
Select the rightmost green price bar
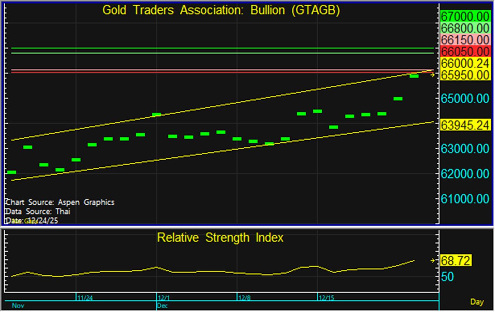(x=414, y=76)
